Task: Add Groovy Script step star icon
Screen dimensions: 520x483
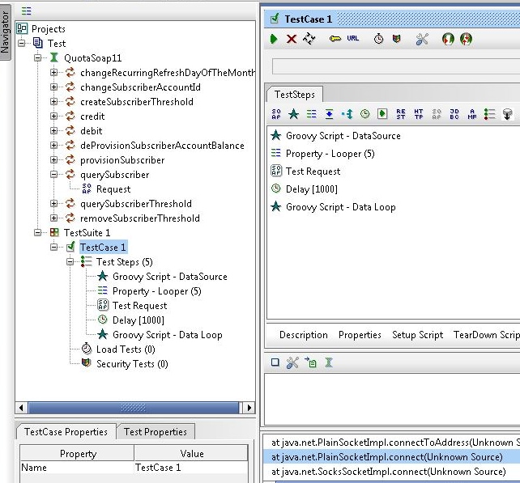Action: pos(293,114)
